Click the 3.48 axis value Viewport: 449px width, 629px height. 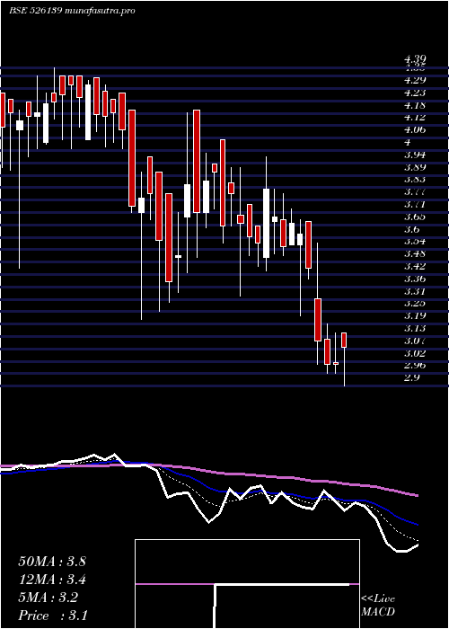pyautogui.click(x=415, y=254)
